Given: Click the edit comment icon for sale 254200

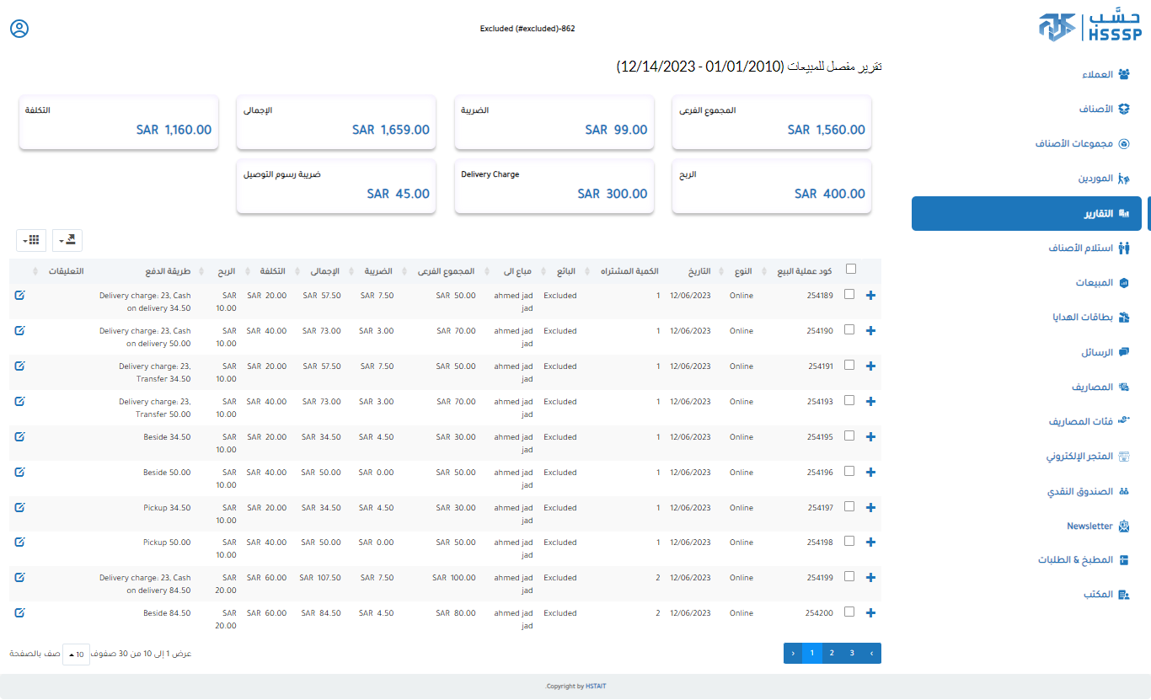Looking at the screenshot, I should [19, 612].
